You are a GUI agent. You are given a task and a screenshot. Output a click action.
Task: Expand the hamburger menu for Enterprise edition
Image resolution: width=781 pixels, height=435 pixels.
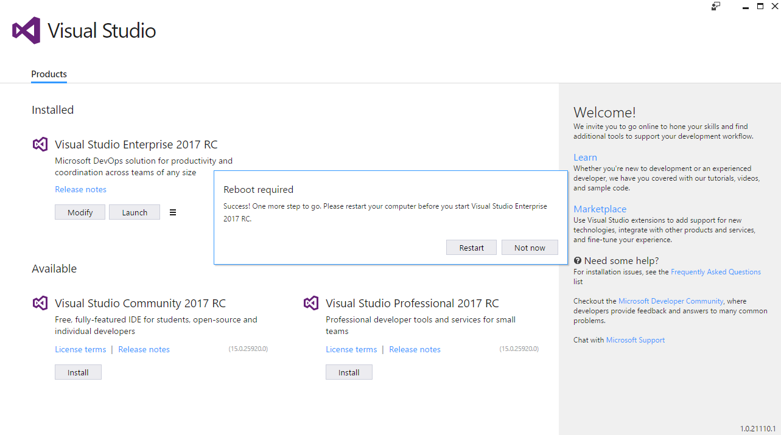click(173, 212)
